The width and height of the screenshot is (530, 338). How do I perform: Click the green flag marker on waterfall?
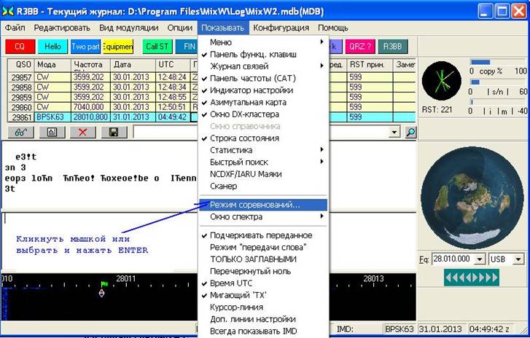(104, 284)
